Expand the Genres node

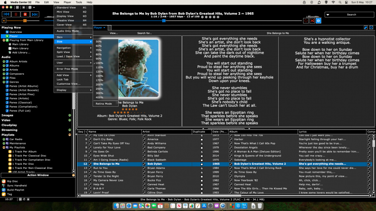4,82
